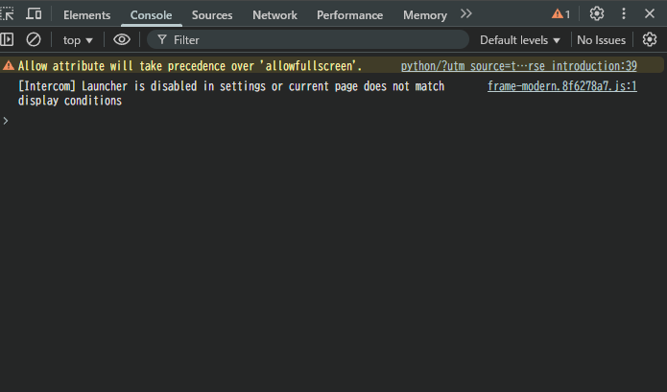Click the No Issues button
The height and width of the screenshot is (392, 667).
[601, 40]
